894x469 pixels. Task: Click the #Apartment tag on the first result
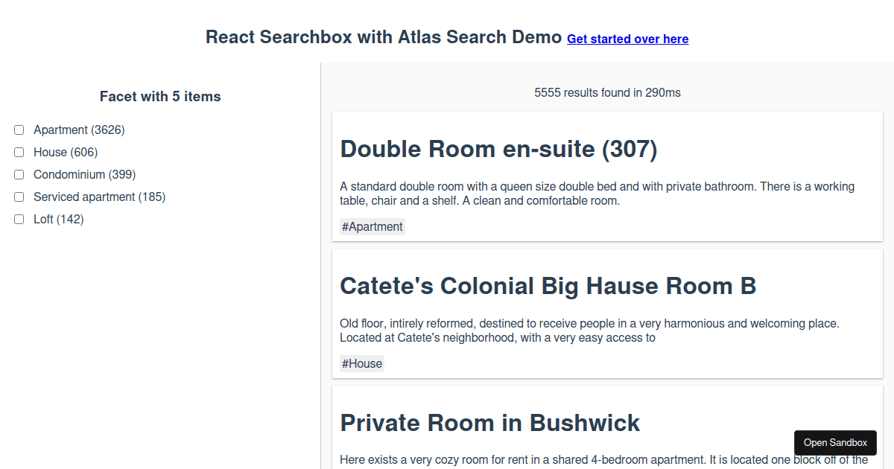pyautogui.click(x=372, y=226)
